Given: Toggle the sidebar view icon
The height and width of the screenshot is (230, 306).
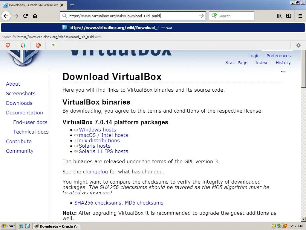Looking at the screenshot, I should click(289, 16).
